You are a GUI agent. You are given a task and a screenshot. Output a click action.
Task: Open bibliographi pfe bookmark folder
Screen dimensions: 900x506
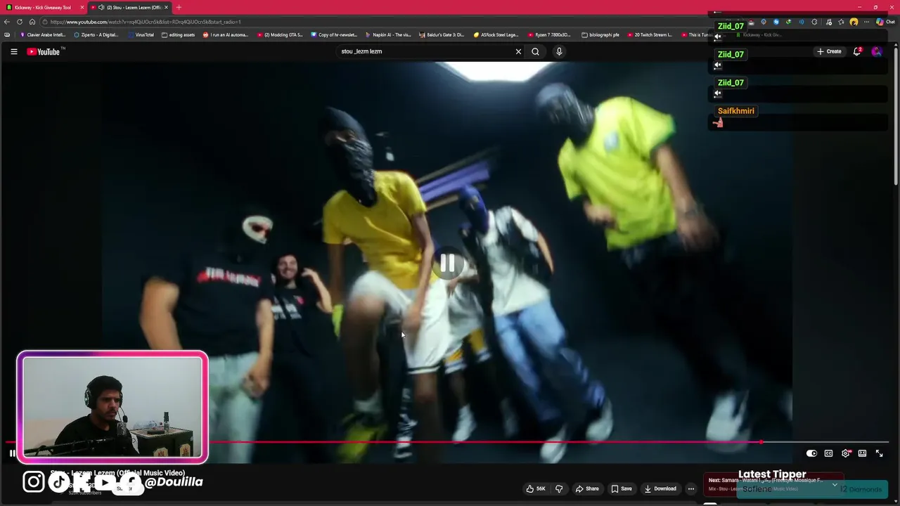[x=601, y=34]
